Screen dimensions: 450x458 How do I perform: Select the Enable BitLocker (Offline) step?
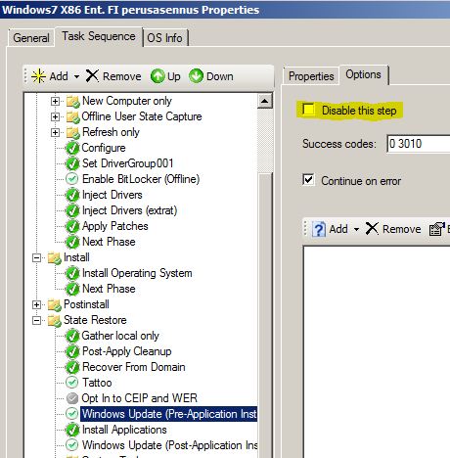tap(141, 179)
